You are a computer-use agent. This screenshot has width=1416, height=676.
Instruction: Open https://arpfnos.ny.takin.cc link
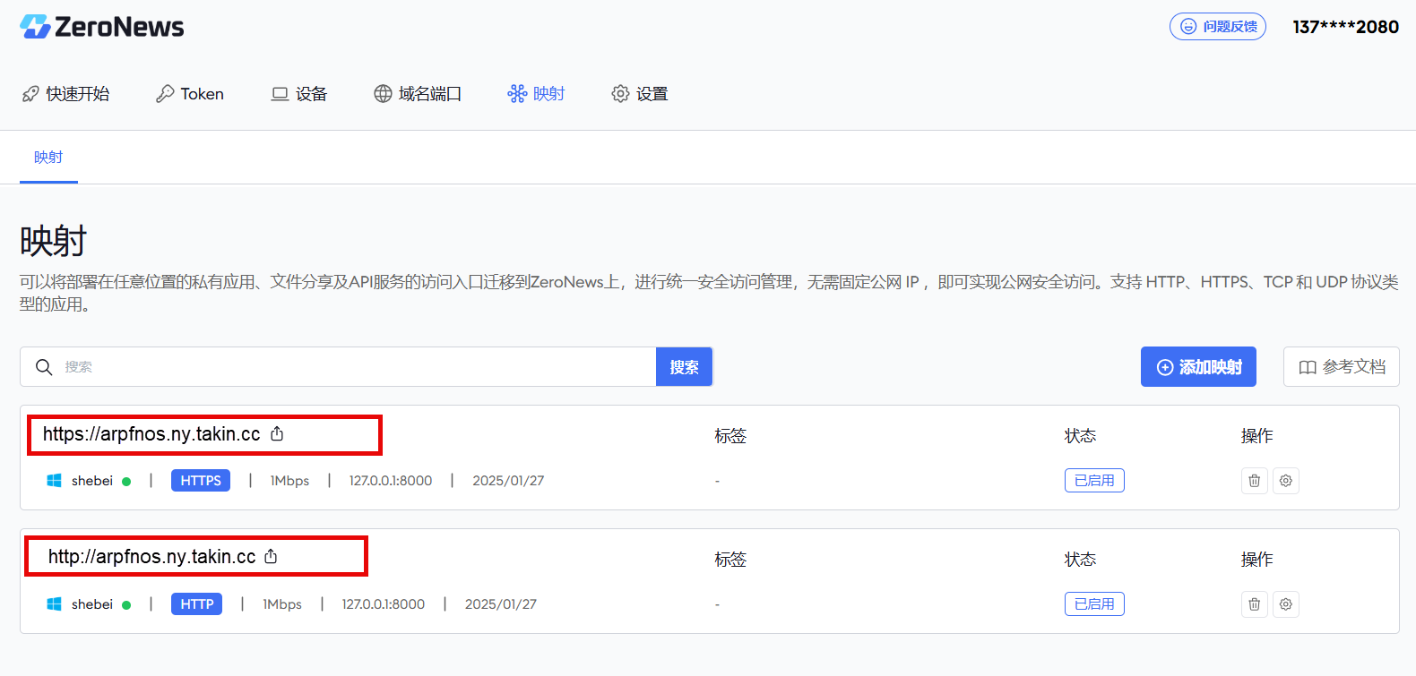point(151,434)
